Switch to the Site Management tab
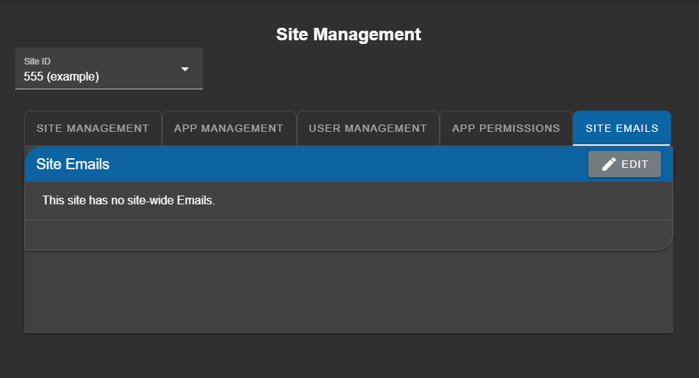 [92, 128]
